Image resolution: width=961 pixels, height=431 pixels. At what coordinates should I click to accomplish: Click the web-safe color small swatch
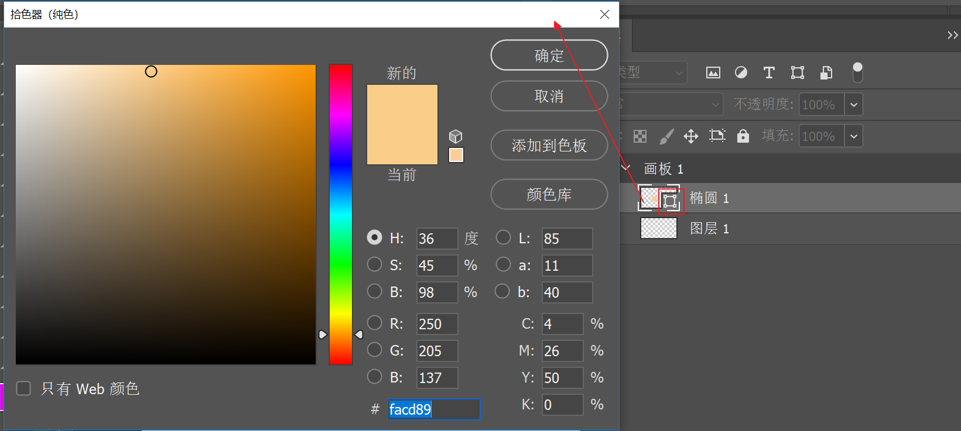(456, 155)
